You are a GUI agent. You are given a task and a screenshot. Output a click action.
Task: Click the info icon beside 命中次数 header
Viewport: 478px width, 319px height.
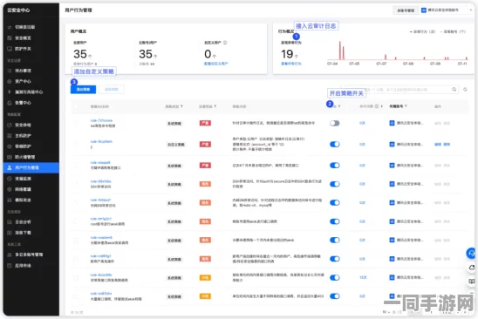pyautogui.click(x=377, y=106)
